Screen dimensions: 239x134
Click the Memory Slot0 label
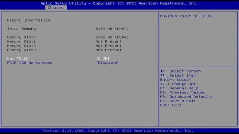[21, 37]
